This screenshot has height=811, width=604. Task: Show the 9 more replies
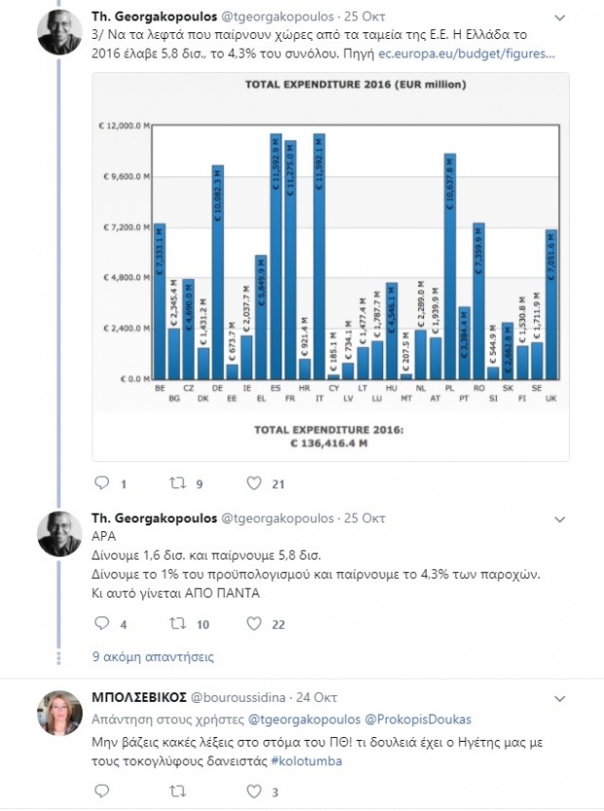[153, 657]
